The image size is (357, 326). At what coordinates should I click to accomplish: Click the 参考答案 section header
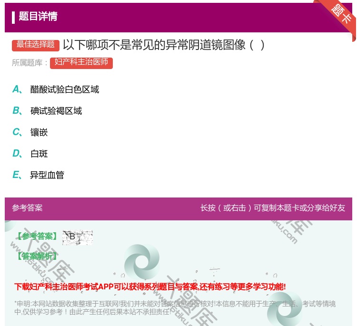click(27, 207)
